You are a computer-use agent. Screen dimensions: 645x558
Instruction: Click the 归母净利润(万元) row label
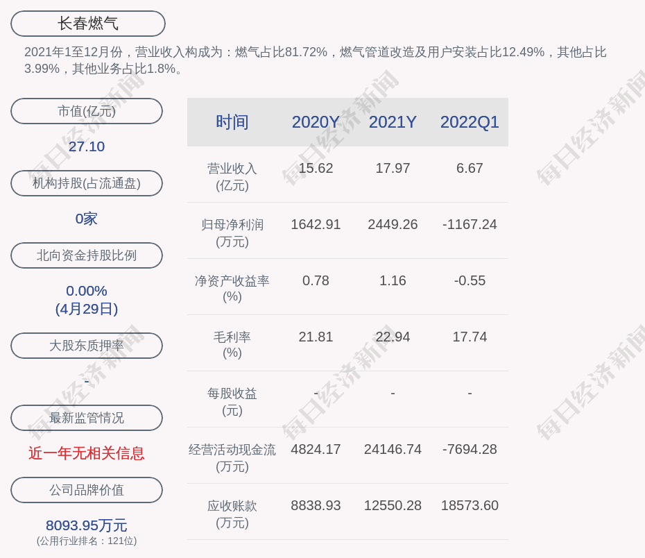(232, 233)
